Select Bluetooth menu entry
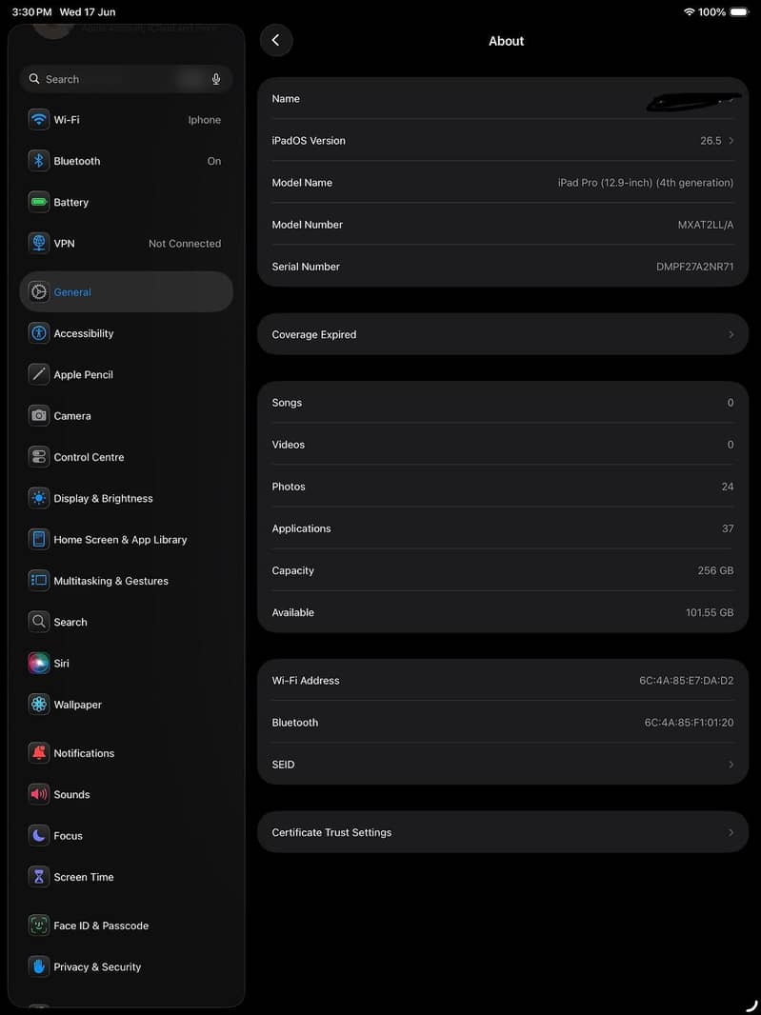Screen dimensions: 761x1015 [127, 161]
